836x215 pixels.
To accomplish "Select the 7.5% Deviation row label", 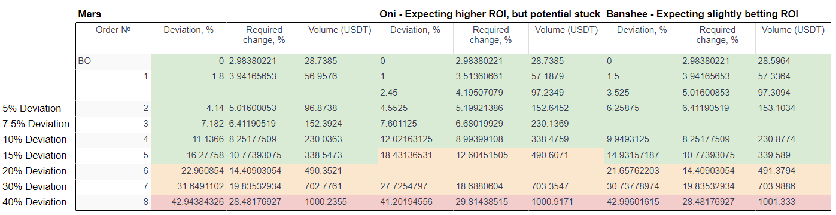I will 37,124.
